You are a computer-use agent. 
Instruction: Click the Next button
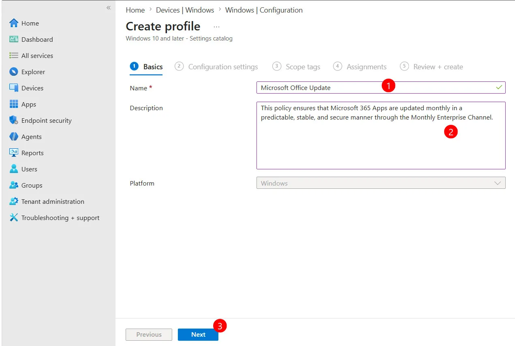(198, 335)
